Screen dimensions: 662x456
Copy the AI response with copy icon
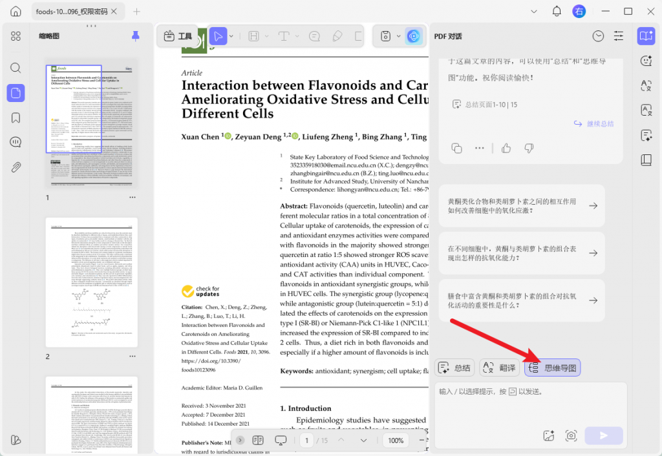click(456, 148)
